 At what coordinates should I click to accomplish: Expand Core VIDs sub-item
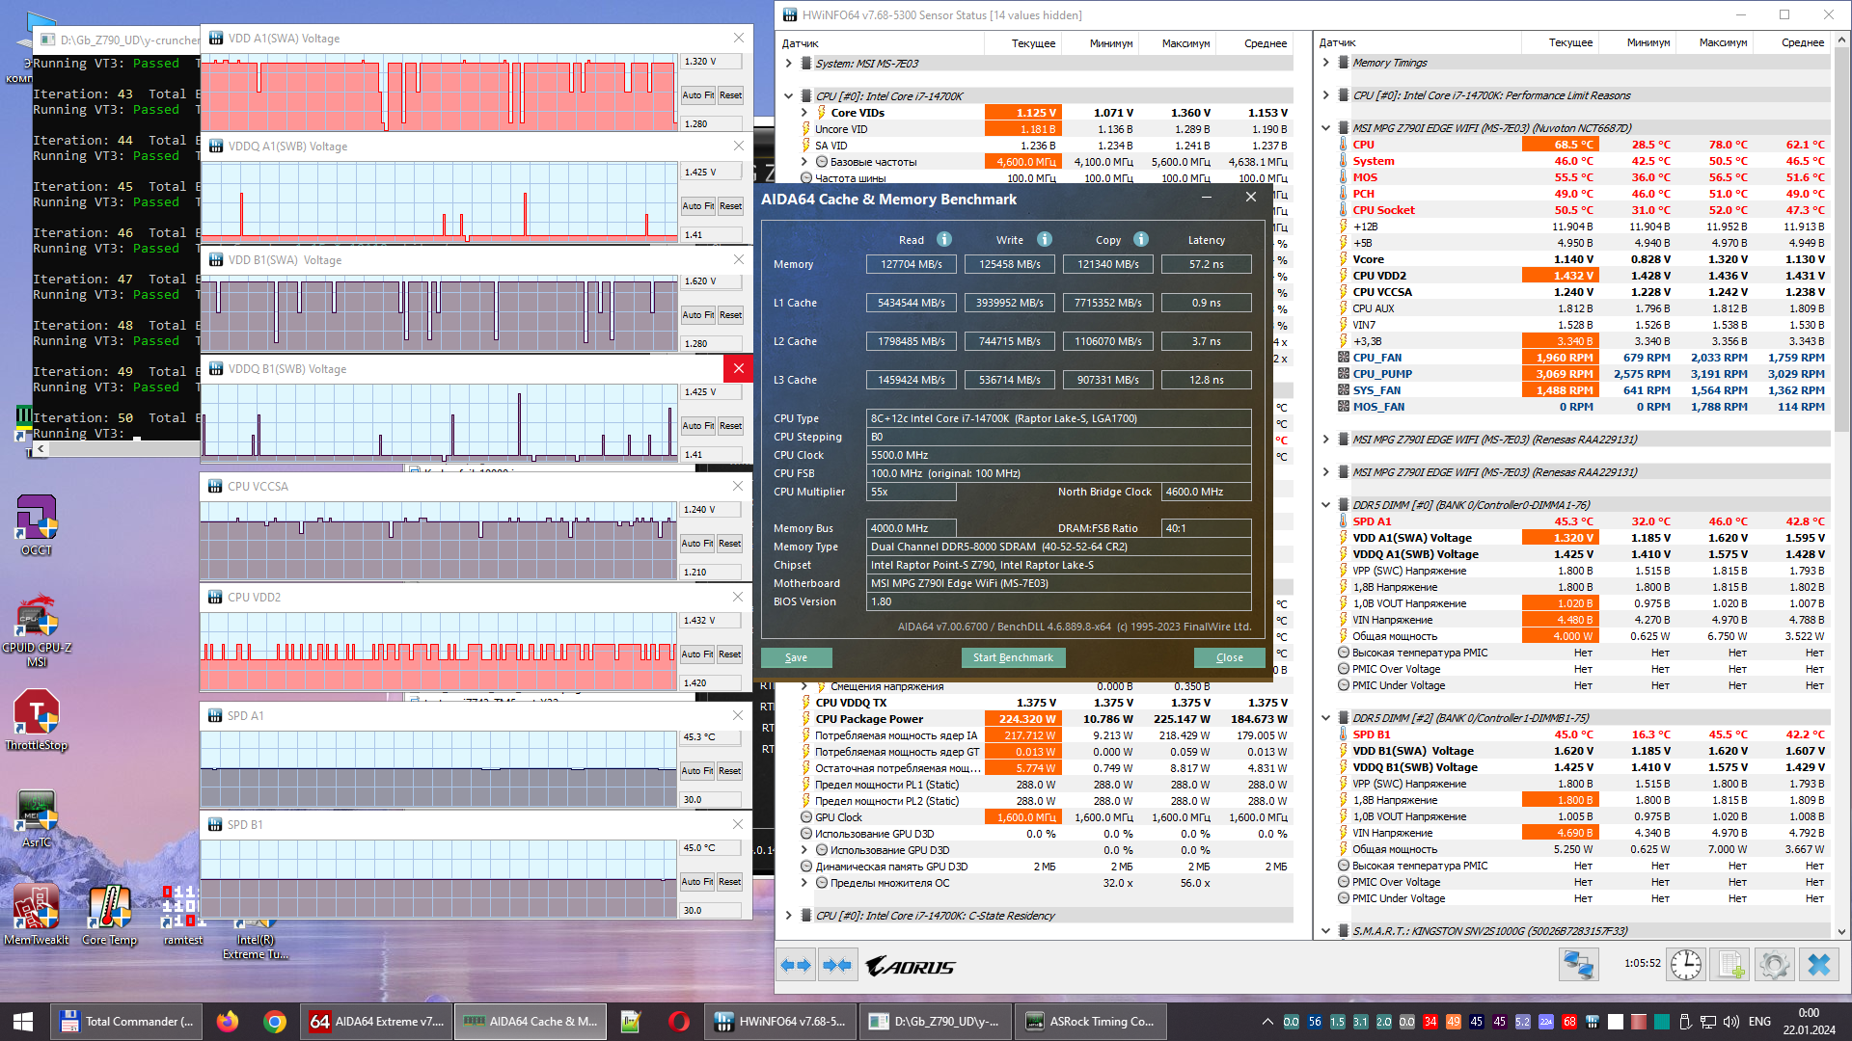click(804, 113)
